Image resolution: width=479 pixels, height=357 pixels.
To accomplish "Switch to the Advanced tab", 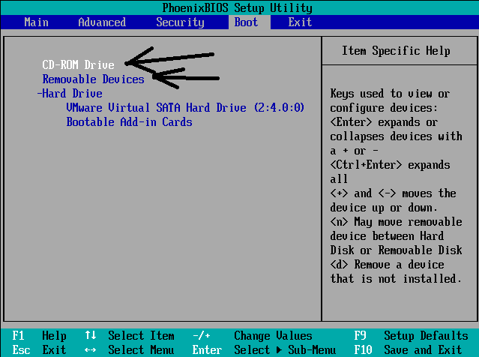I will click(x=102, y=22).
